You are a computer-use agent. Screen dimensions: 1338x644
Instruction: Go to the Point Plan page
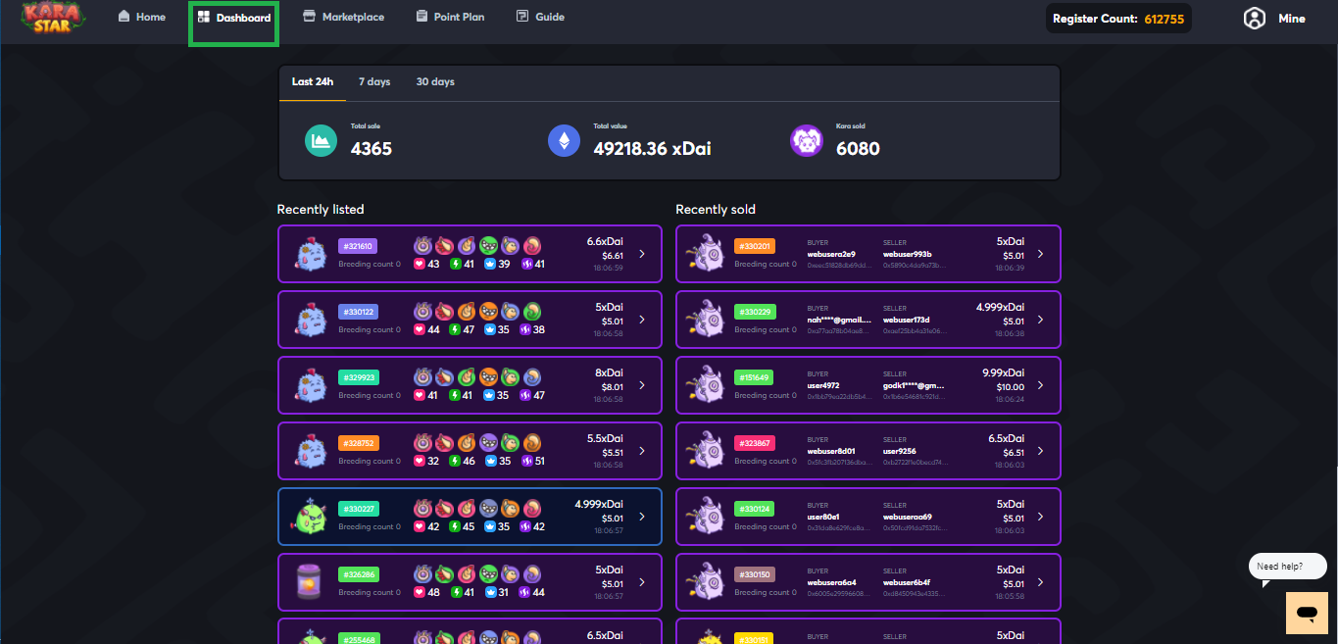[x=450, y=18]
